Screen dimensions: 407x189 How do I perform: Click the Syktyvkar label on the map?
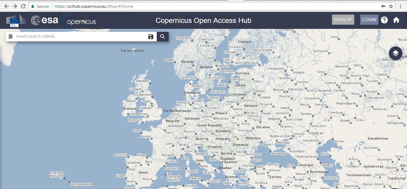[x=320, y=51]
